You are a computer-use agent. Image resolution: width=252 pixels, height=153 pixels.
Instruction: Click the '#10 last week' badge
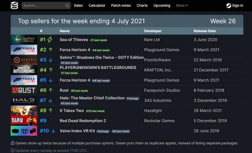(x=95, y=111)
